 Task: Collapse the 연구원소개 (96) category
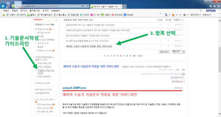[54, 29]
